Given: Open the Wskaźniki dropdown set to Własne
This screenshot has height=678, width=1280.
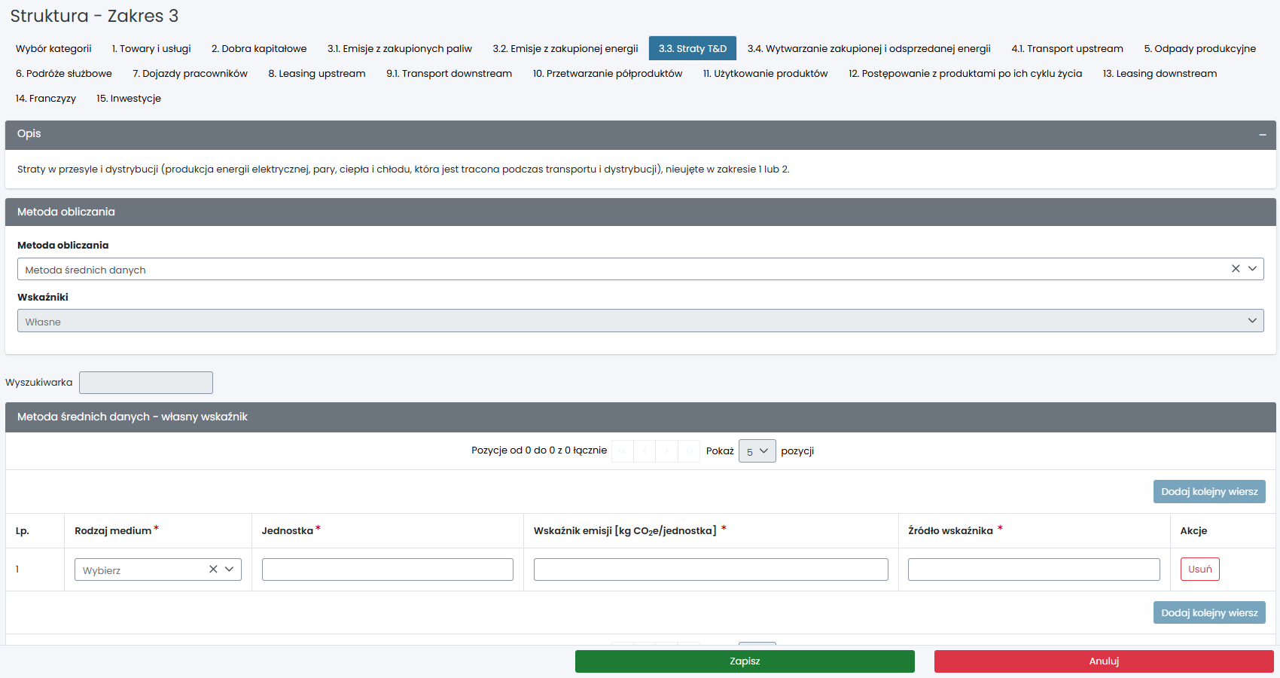Looking at the screenshot, I should tap(640, 321).
